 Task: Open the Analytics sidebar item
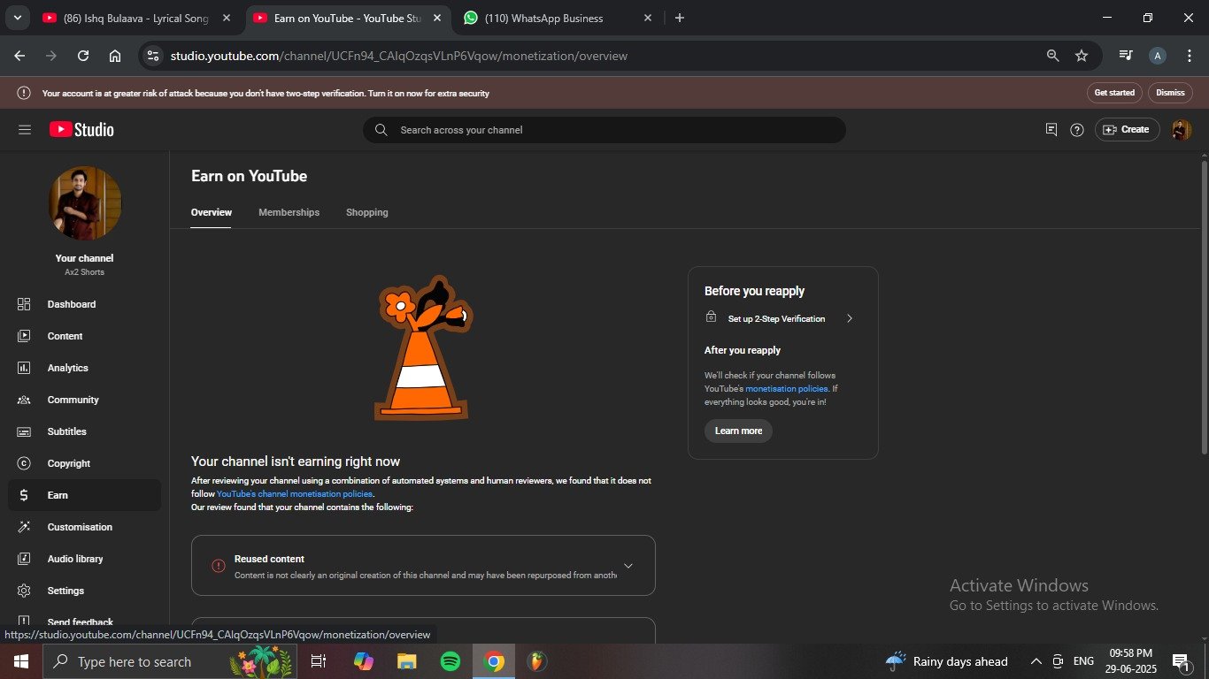pos(84,368)
